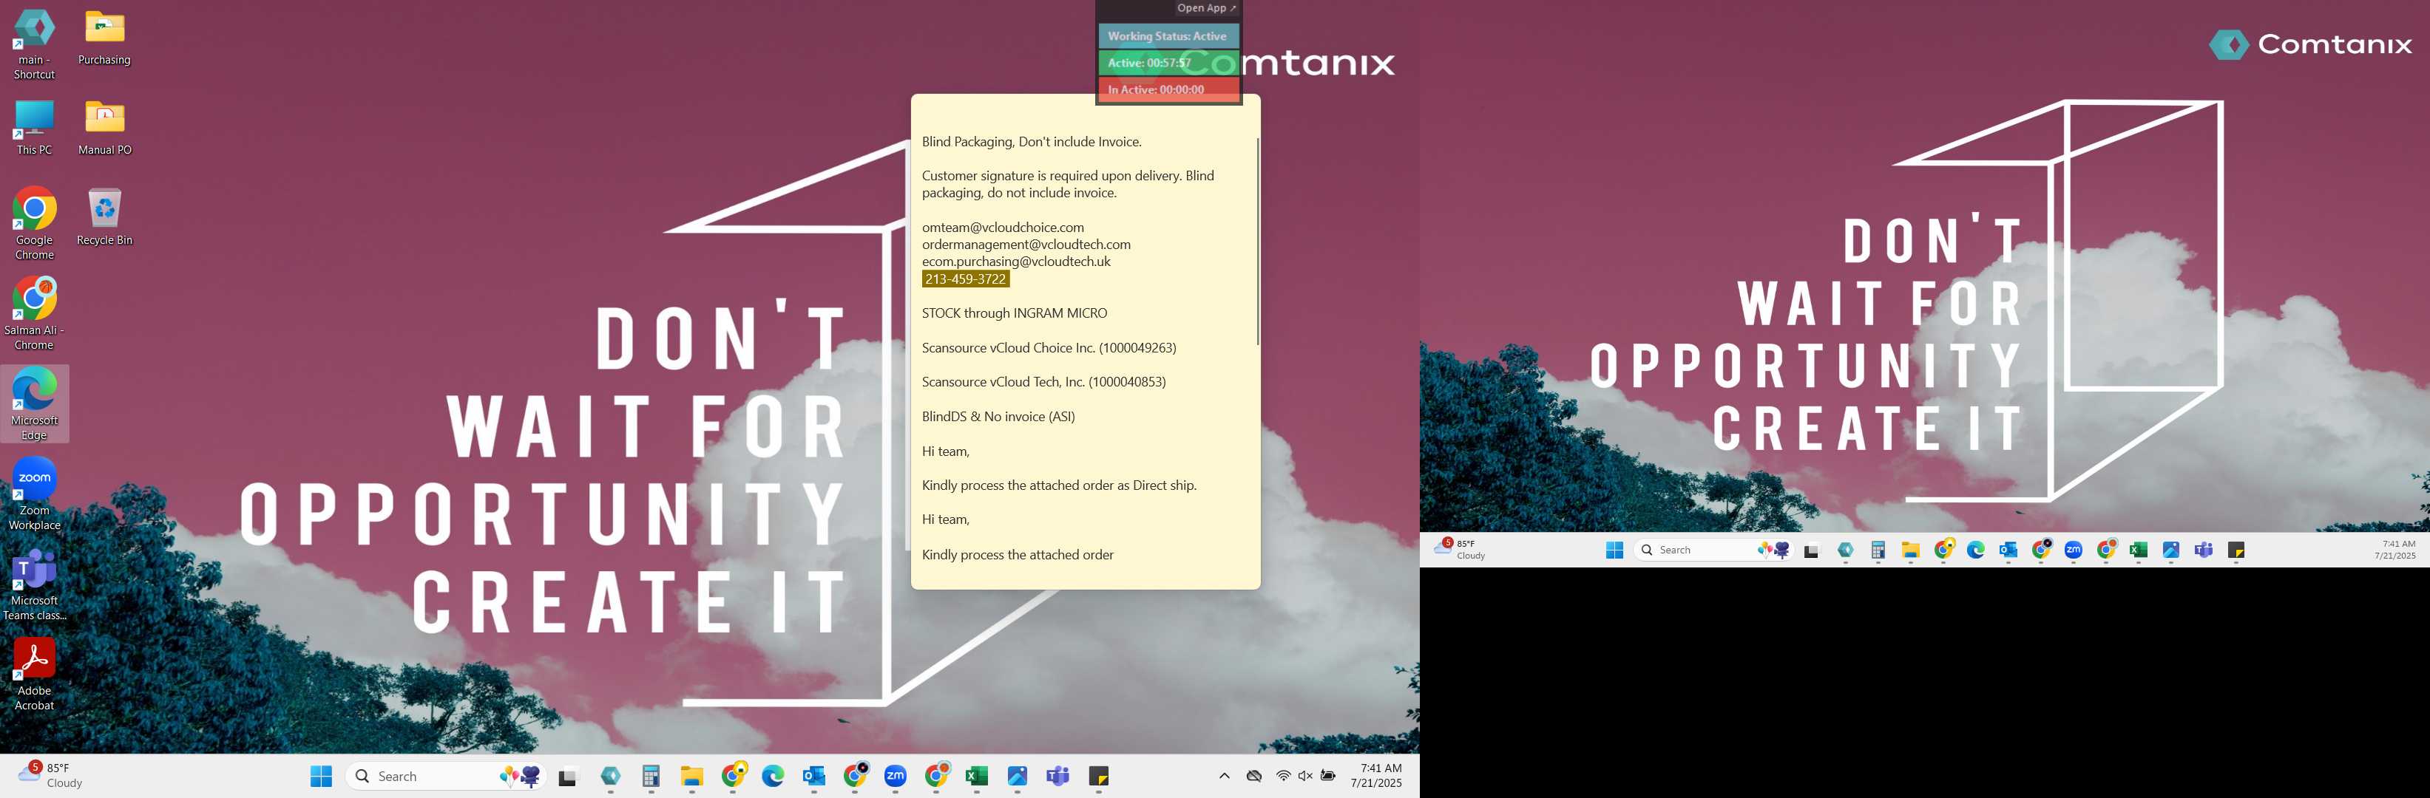The height and width of the screenshot is (798, 2430).
Task: Click Open App in the tracker widget
Action: tap(1207, 8)
